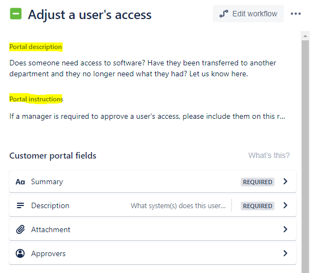Viewport: 317px width, 273px height.
Task: Click the workflow icon in Edit workflow
Action: pyautogui.click(x=224, y=14)
